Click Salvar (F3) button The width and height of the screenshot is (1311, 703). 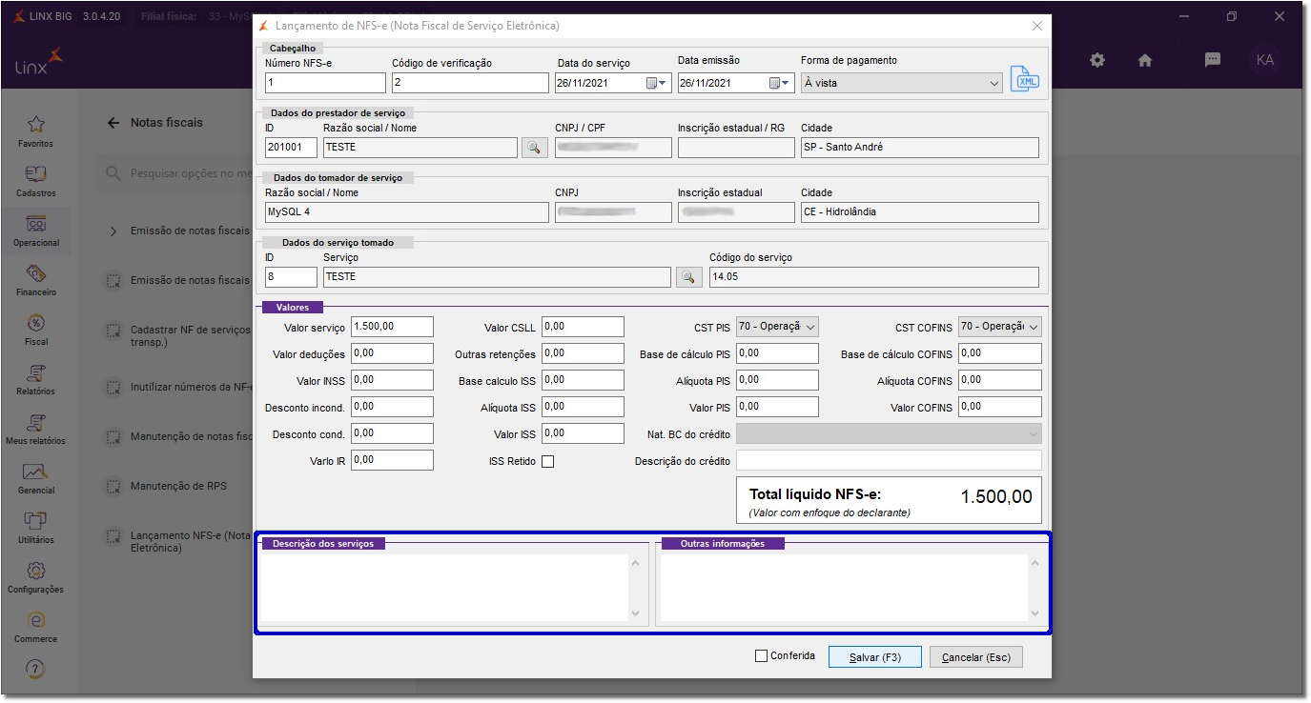coord(875,657)
